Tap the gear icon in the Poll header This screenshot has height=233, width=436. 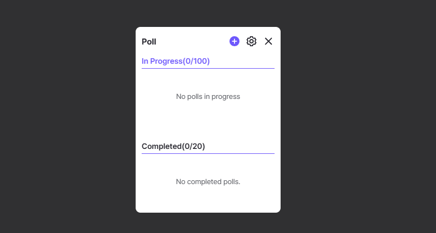coord(251,41)
